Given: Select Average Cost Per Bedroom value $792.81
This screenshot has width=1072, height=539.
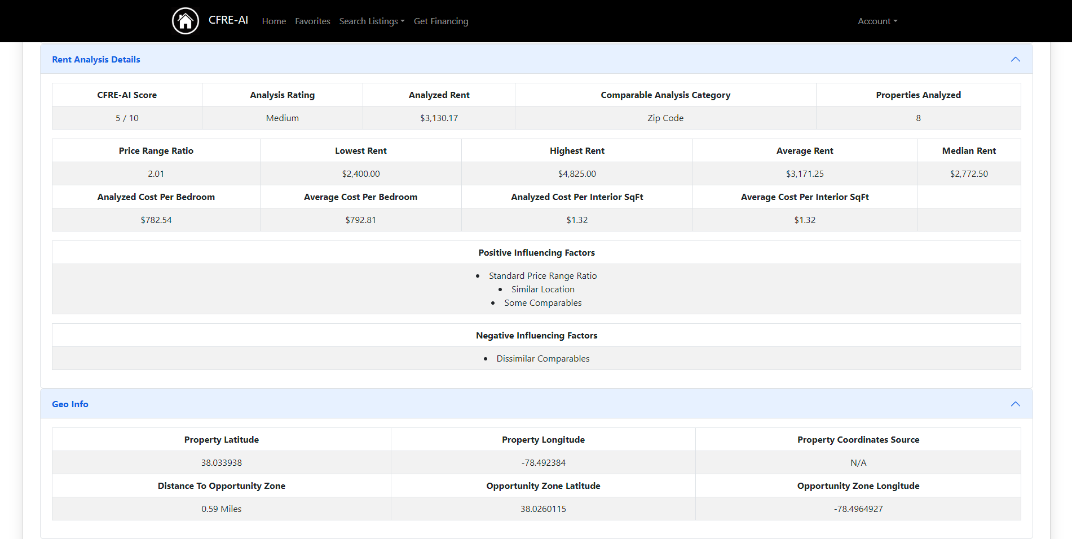Looking at the screenshot, I should pos(361,220).
